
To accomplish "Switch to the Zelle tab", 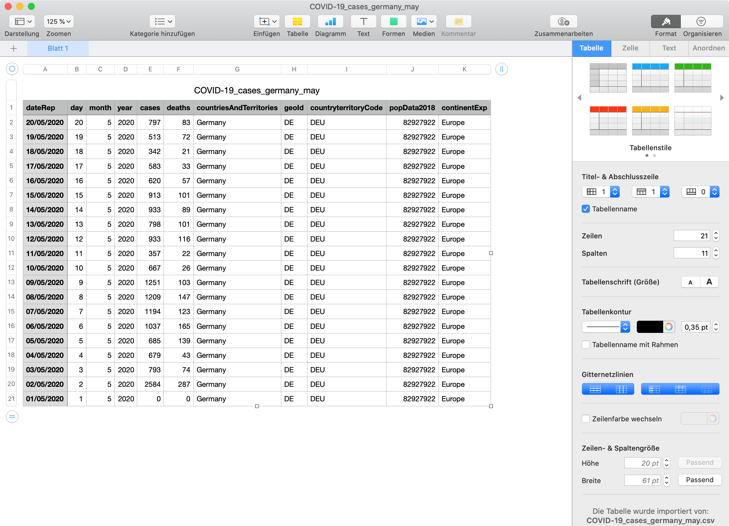I will coord(630,48).
